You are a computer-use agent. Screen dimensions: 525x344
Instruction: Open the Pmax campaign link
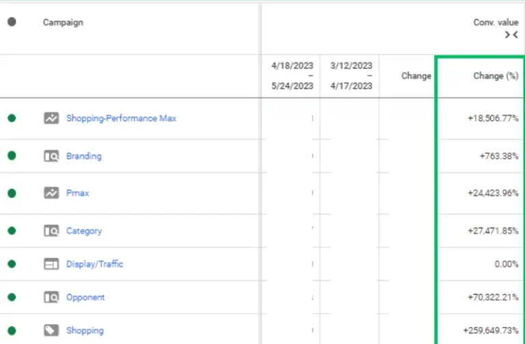[77, 194]
